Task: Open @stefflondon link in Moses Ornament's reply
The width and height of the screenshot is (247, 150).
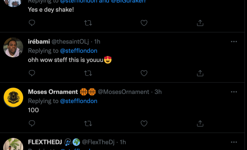Action: coord(79,101)
